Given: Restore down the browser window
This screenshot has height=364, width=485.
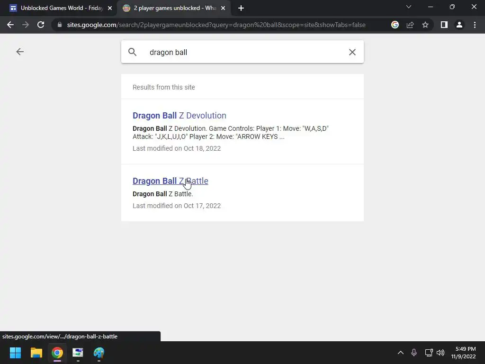Looking at the screenshot, I should (x=452, y=7).
